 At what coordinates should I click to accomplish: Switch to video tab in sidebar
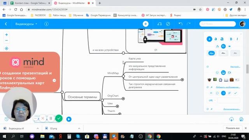click(x=230, y=73)
